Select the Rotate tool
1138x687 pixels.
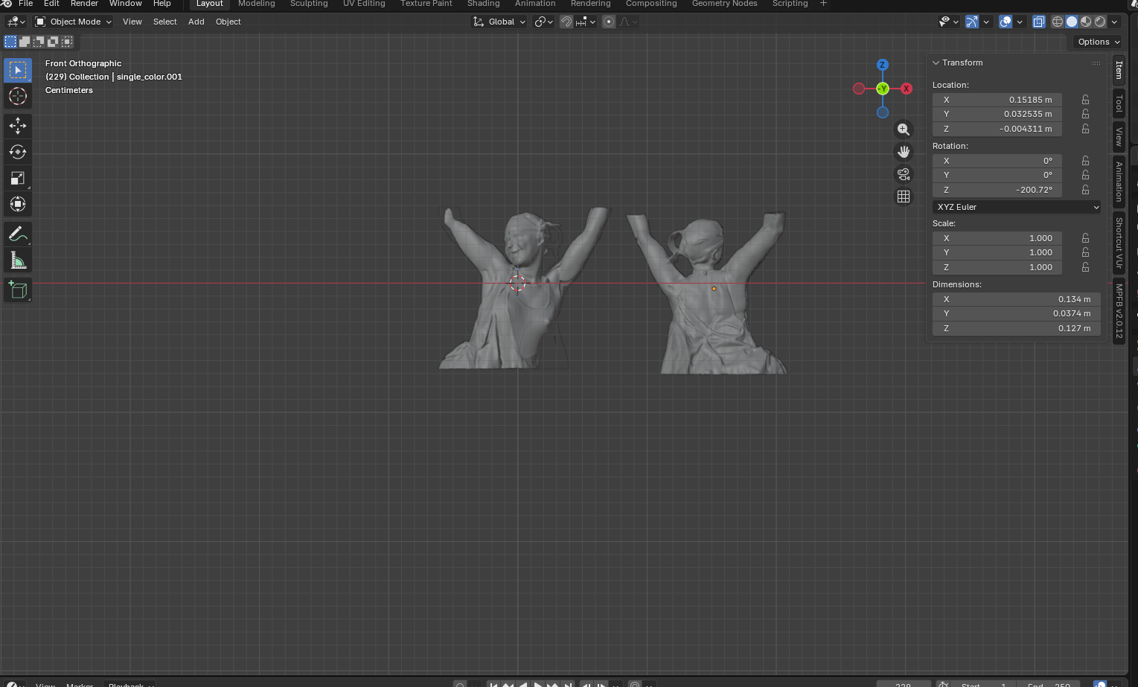(x=18, y=152)
